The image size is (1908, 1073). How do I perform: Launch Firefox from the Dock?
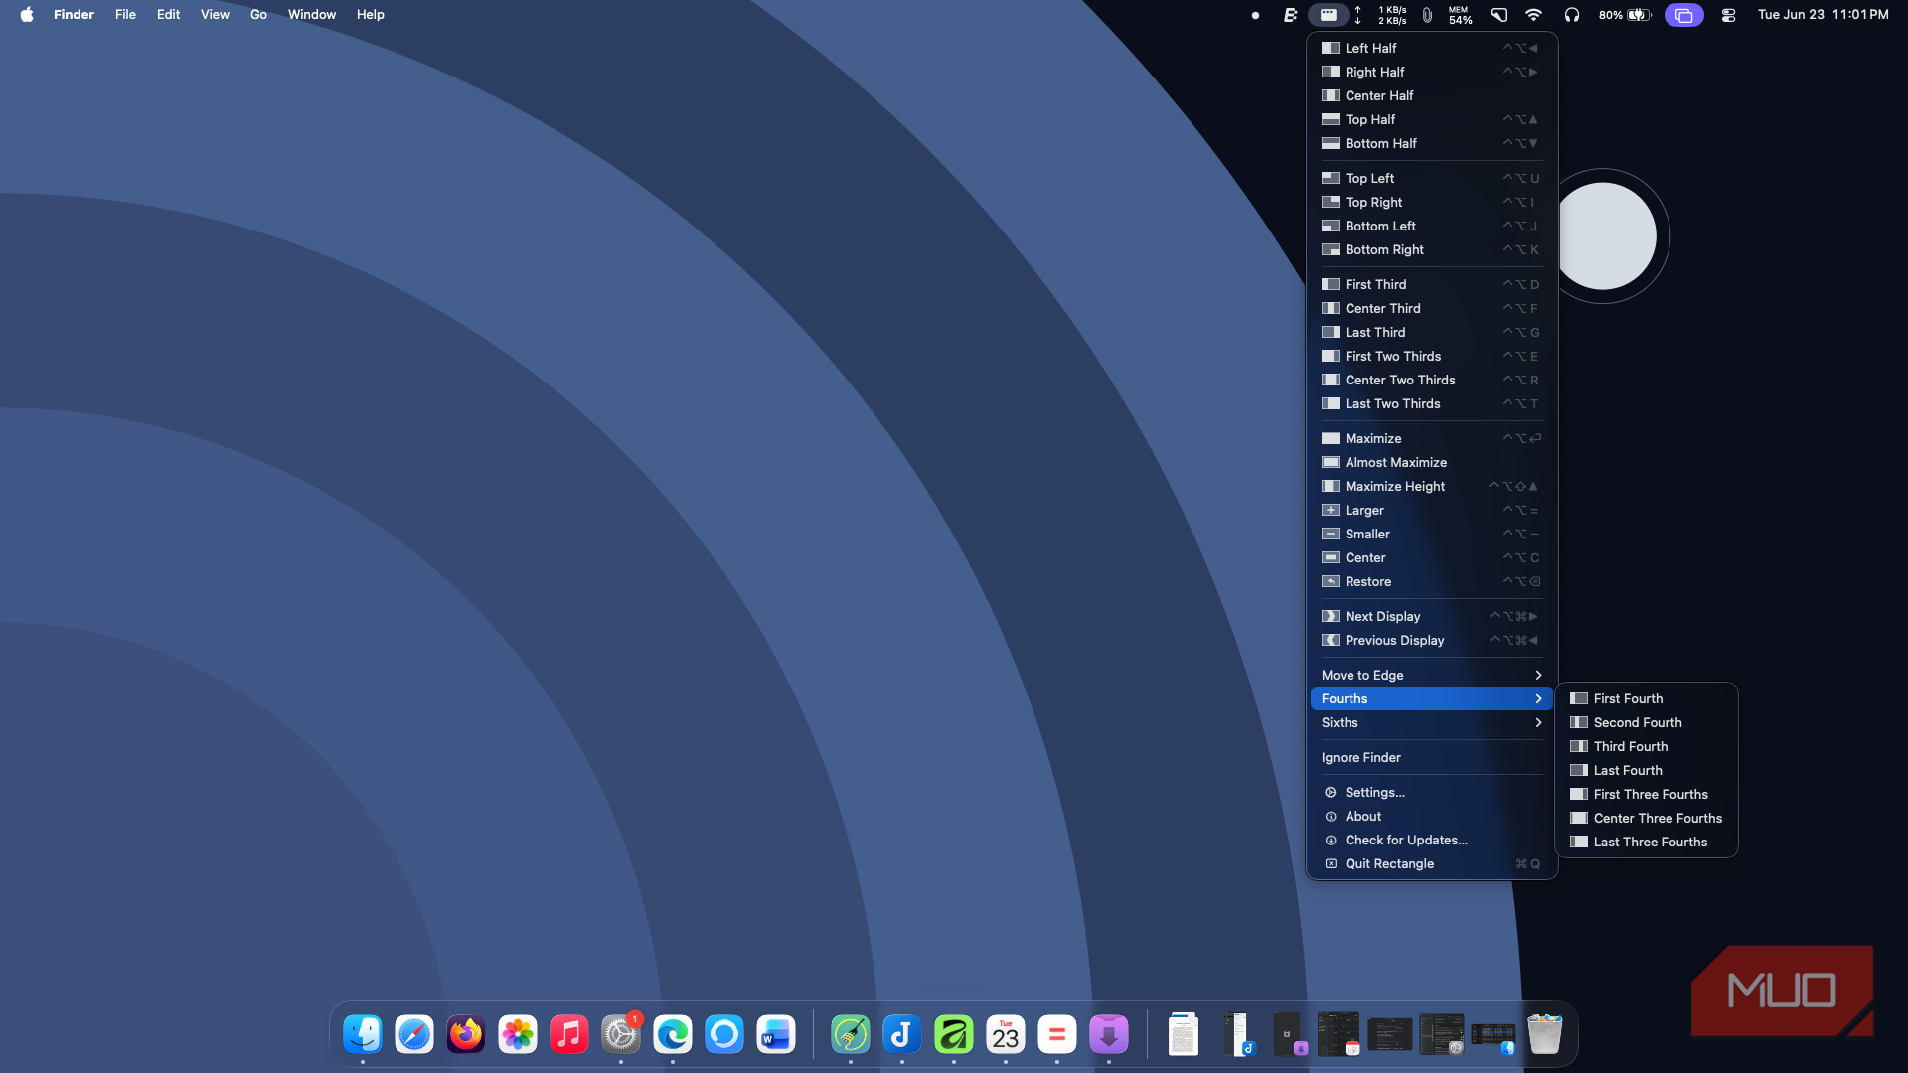click(x=466, y=1035)
